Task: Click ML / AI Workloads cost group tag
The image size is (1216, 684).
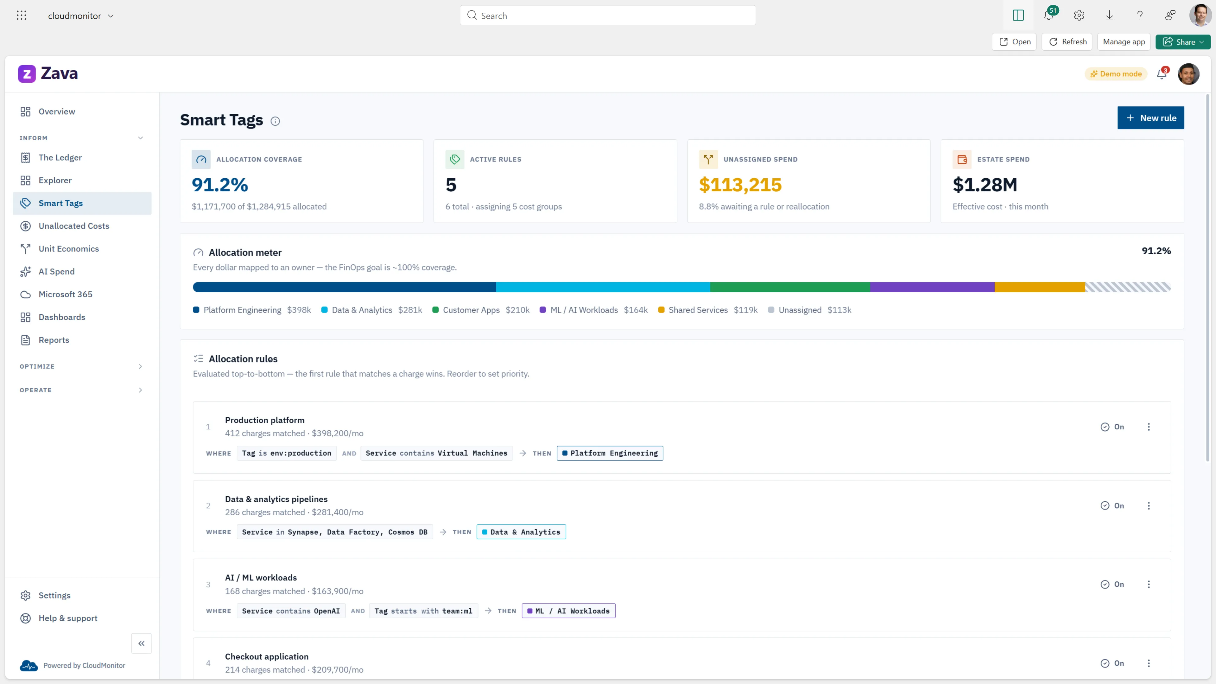Action: point(568,611)
